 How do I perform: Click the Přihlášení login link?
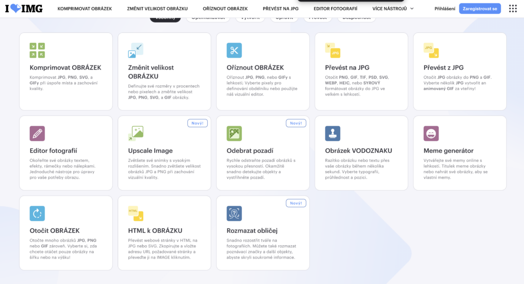[x=445, y=9]
